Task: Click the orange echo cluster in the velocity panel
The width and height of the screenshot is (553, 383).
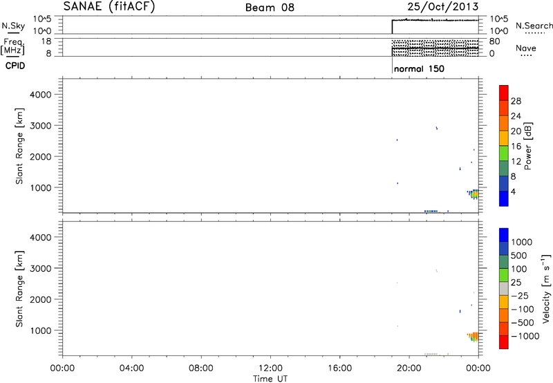Action: coord(474,337)
